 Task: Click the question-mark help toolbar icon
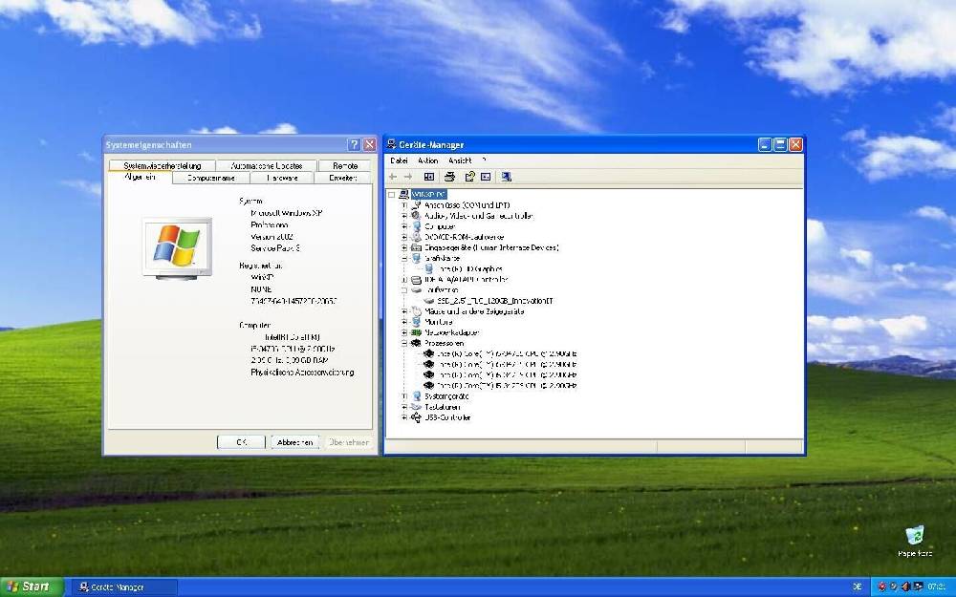(470, 177)
